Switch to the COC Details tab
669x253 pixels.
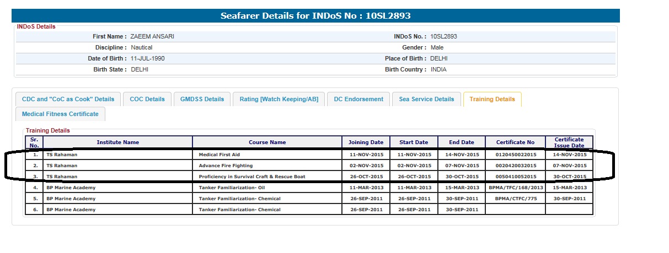(147, 99)
